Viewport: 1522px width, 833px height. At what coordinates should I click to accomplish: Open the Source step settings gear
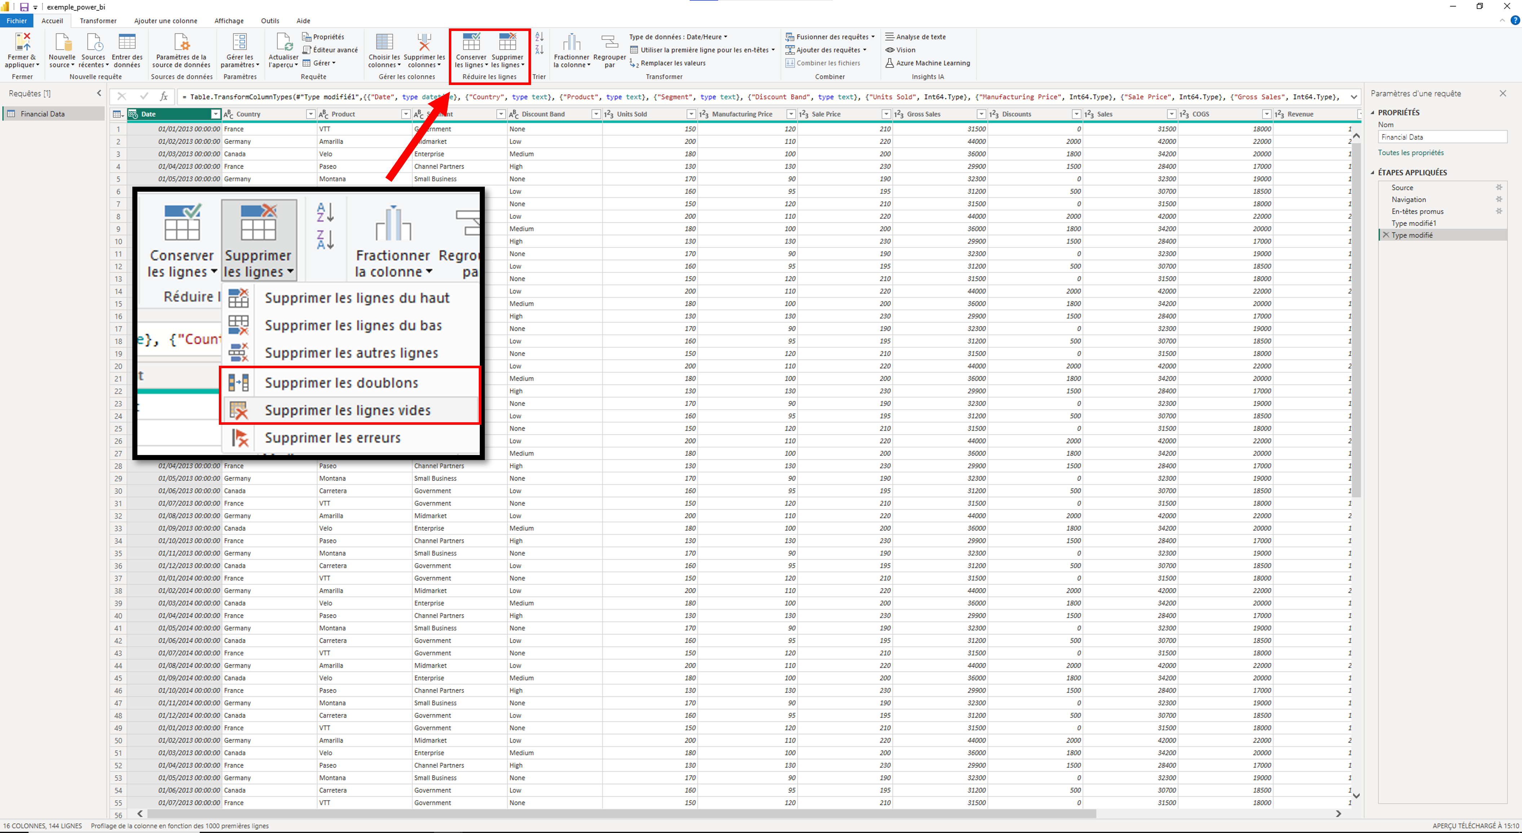(1498, 187)
